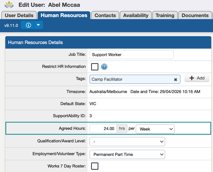The width and height of the screenshot is (213, 172).
Task: Click the plus icon on Add button
Action: (192, 78)
